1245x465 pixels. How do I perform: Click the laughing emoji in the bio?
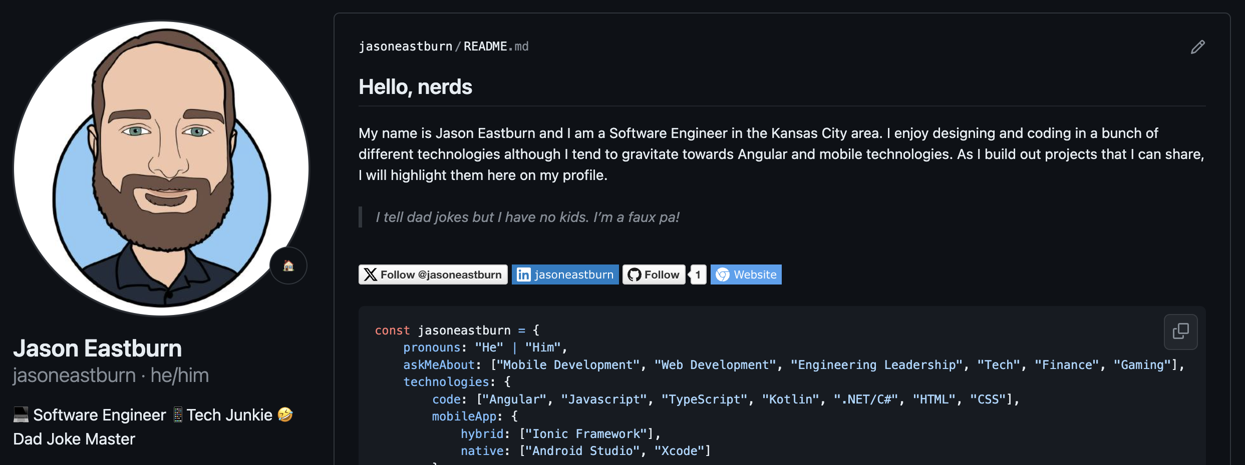click(x=285, y=414)
